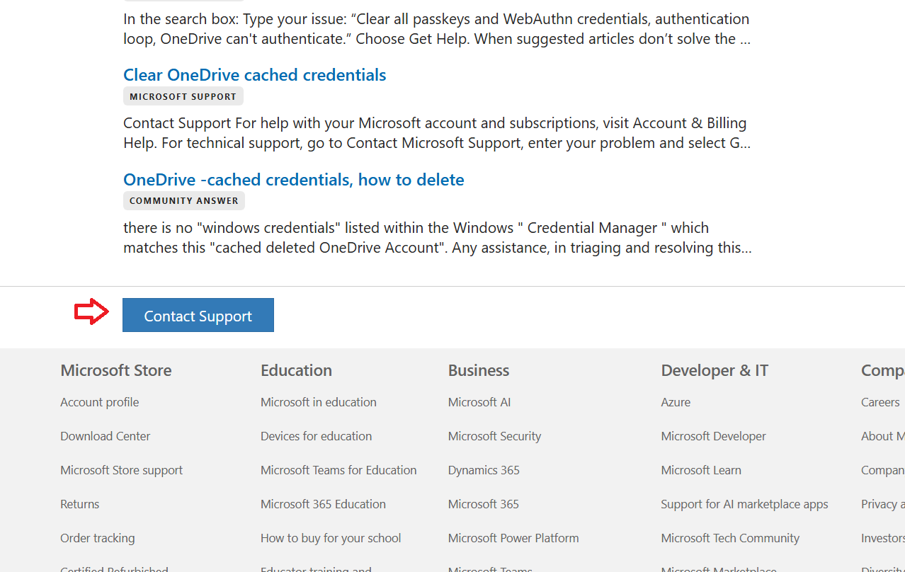This screenshot has height=572, width=905.
Task: Select the Education footer heading
Action: tap(296, 370)
